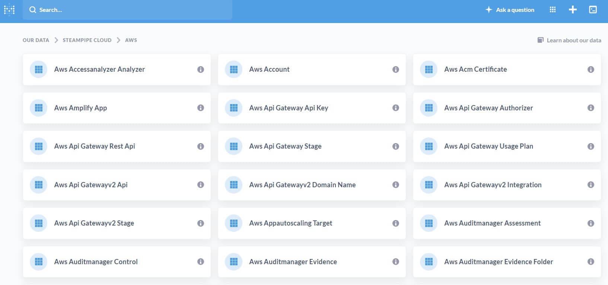
Task: Click table icon of Aws Amplify App
Action: pos(38,108)
